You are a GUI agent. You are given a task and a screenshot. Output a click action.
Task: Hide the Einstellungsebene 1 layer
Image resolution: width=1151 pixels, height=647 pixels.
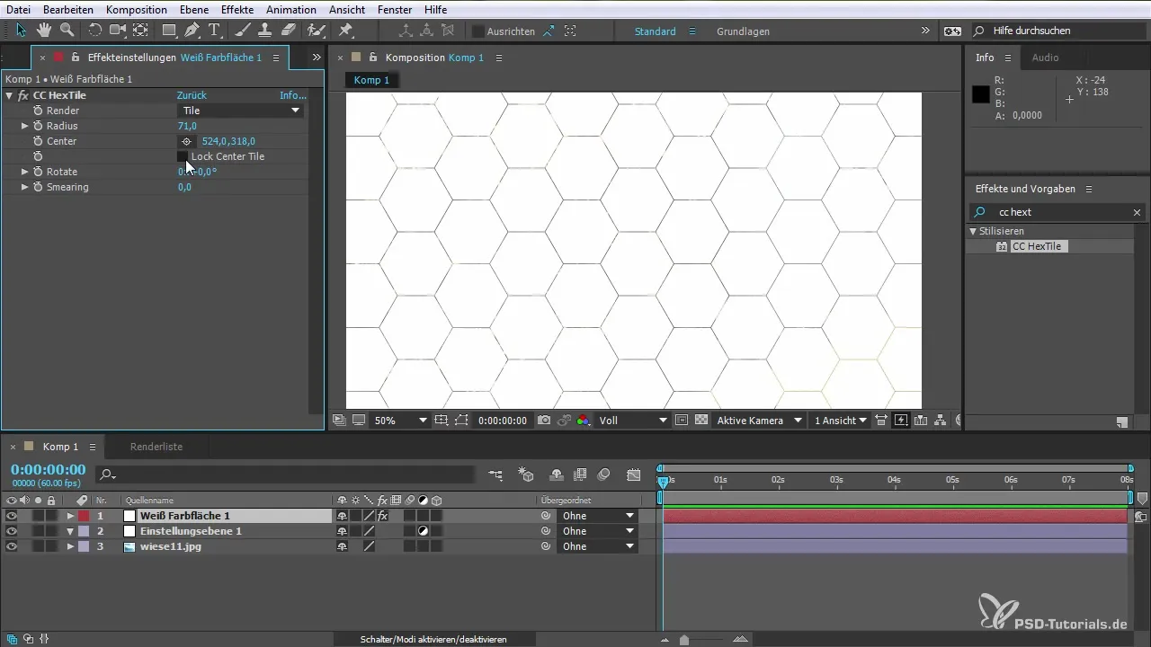(x=12, y=531)
